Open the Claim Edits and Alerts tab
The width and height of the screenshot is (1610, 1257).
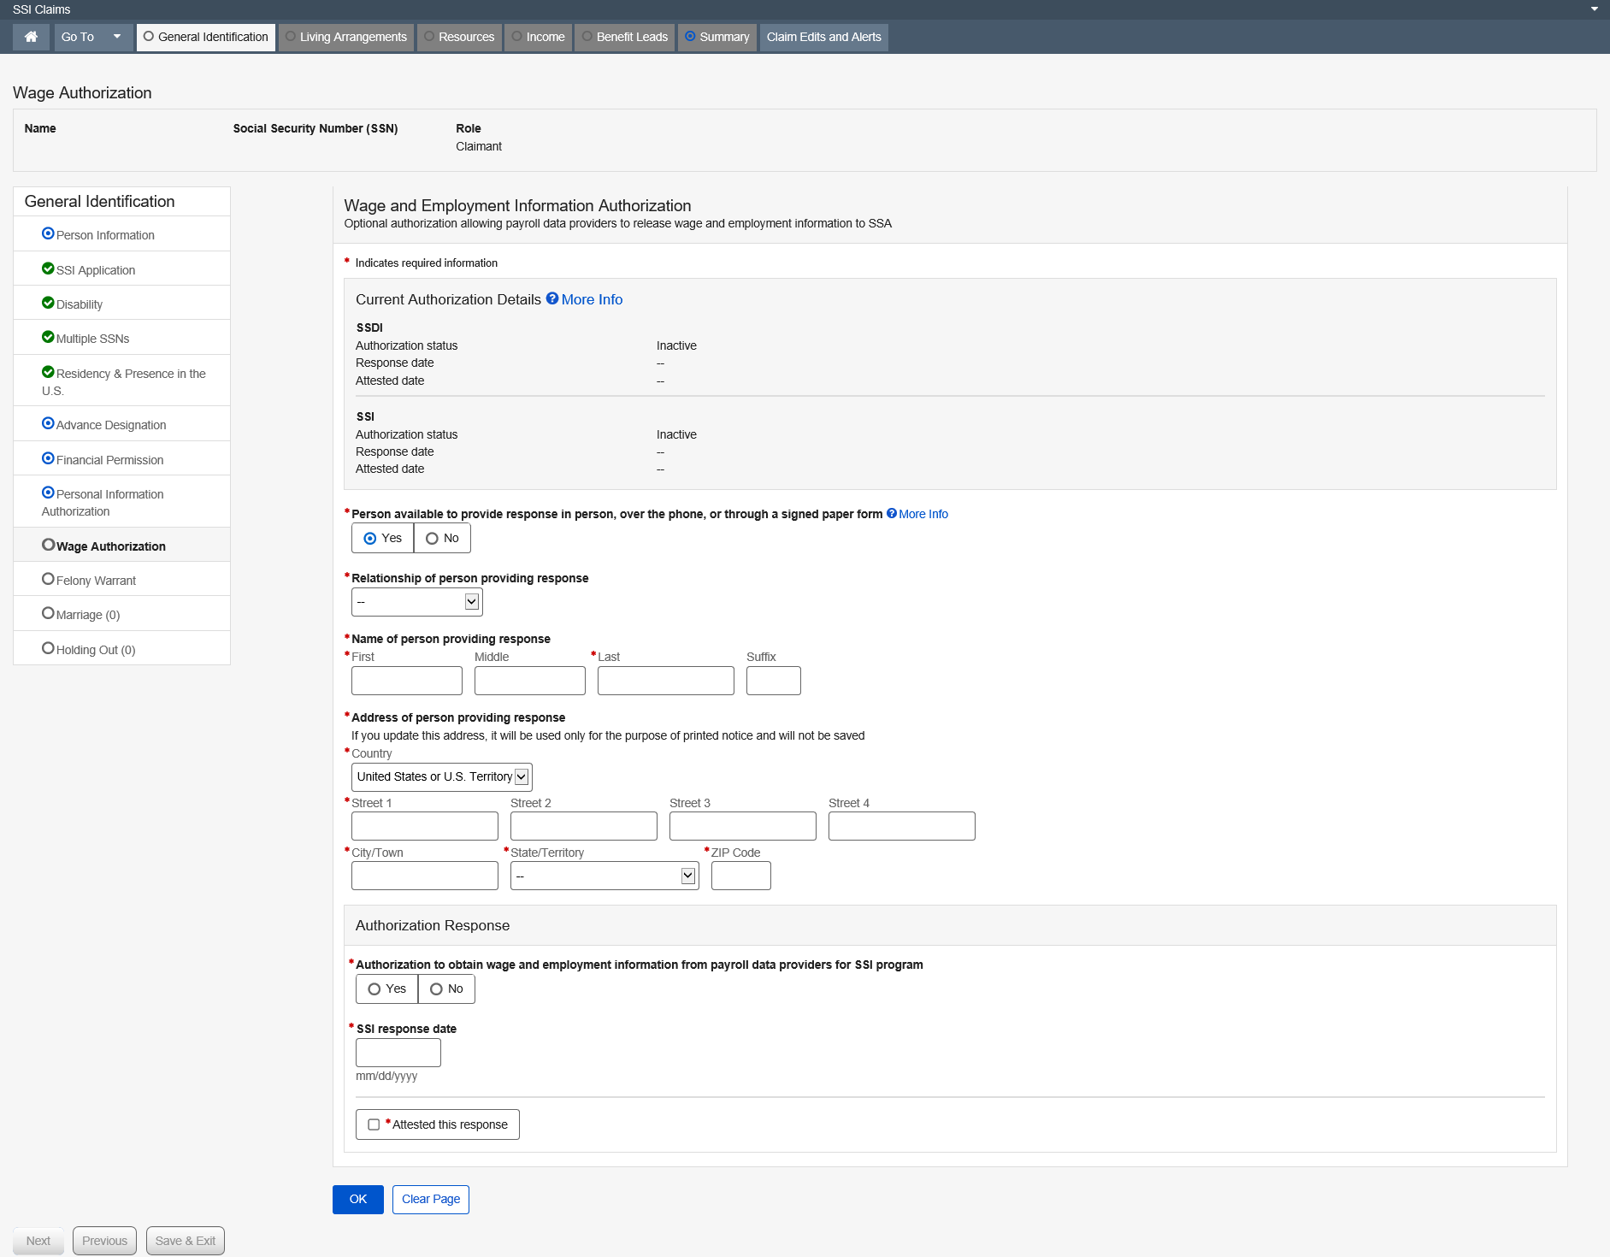(x=823, y=37)
